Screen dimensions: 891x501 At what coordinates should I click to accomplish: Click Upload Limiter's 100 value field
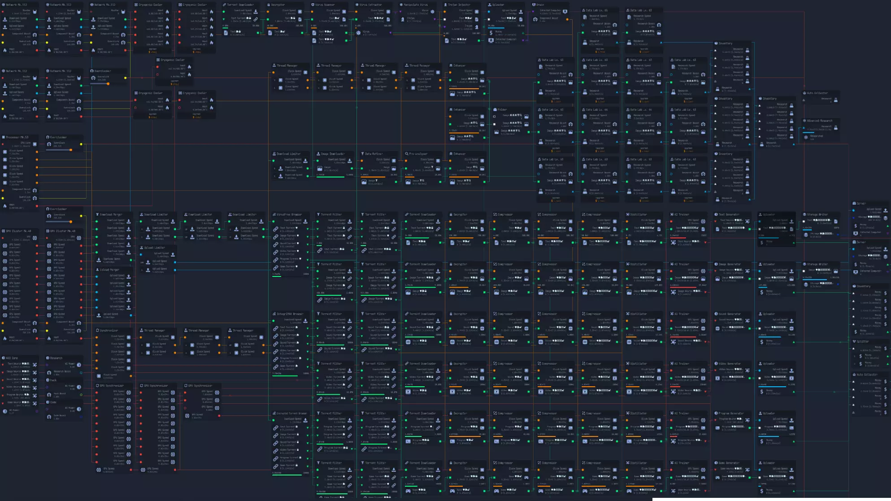pyautogui.click(x=142, y=262)
